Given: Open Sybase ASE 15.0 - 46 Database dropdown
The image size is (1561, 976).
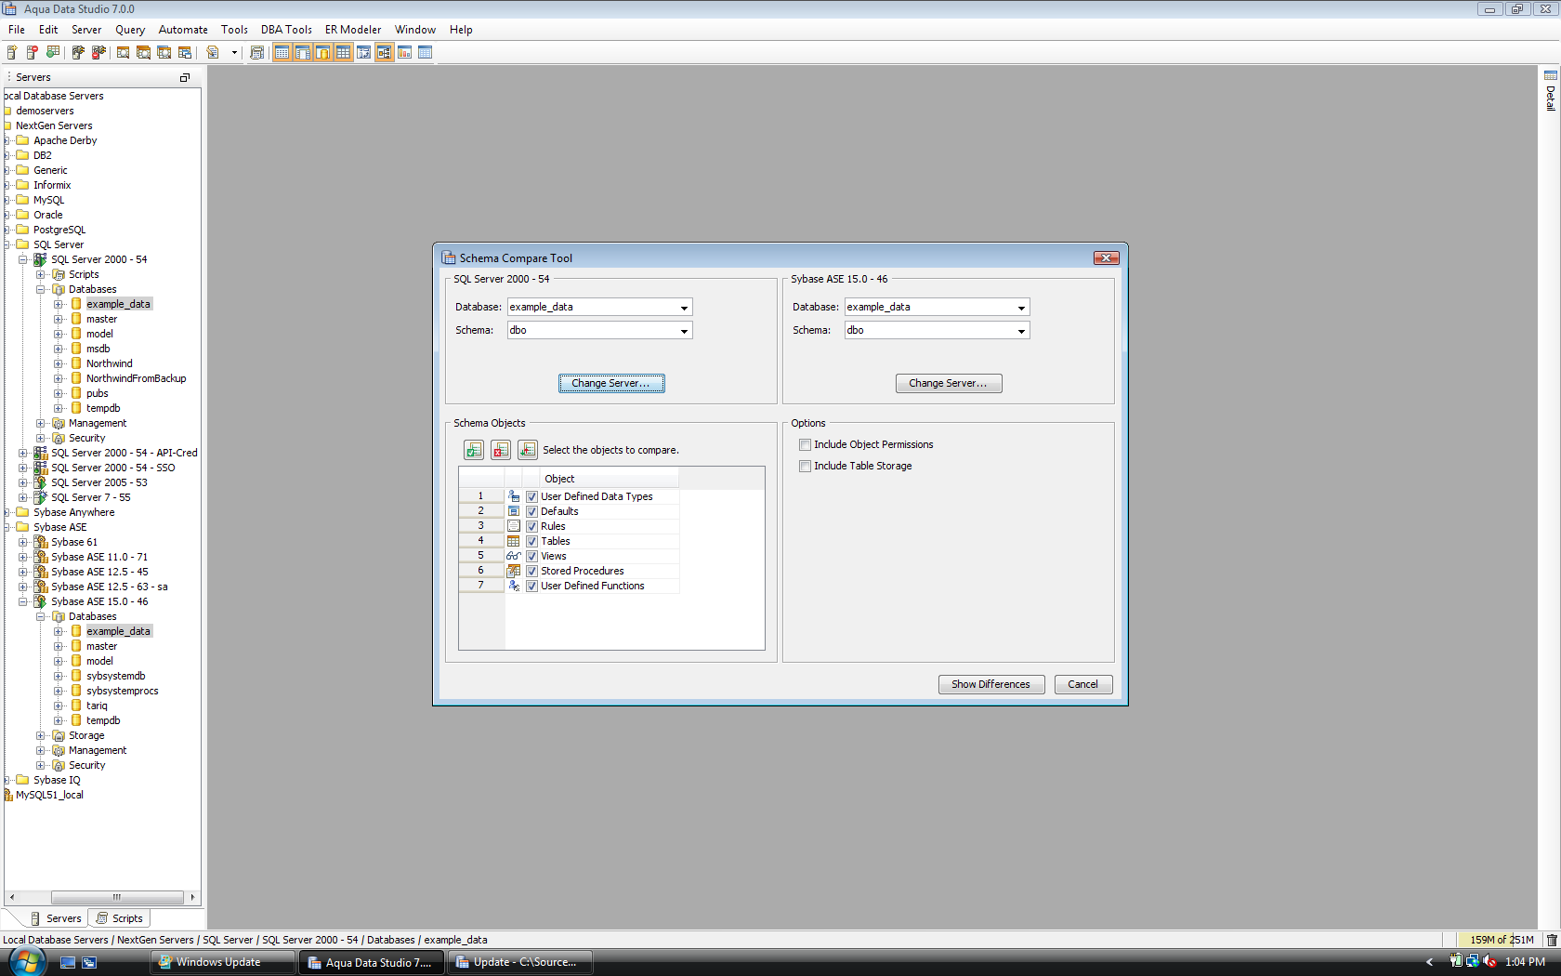Looking at the screenshot, I should (x=1021, y=307).
